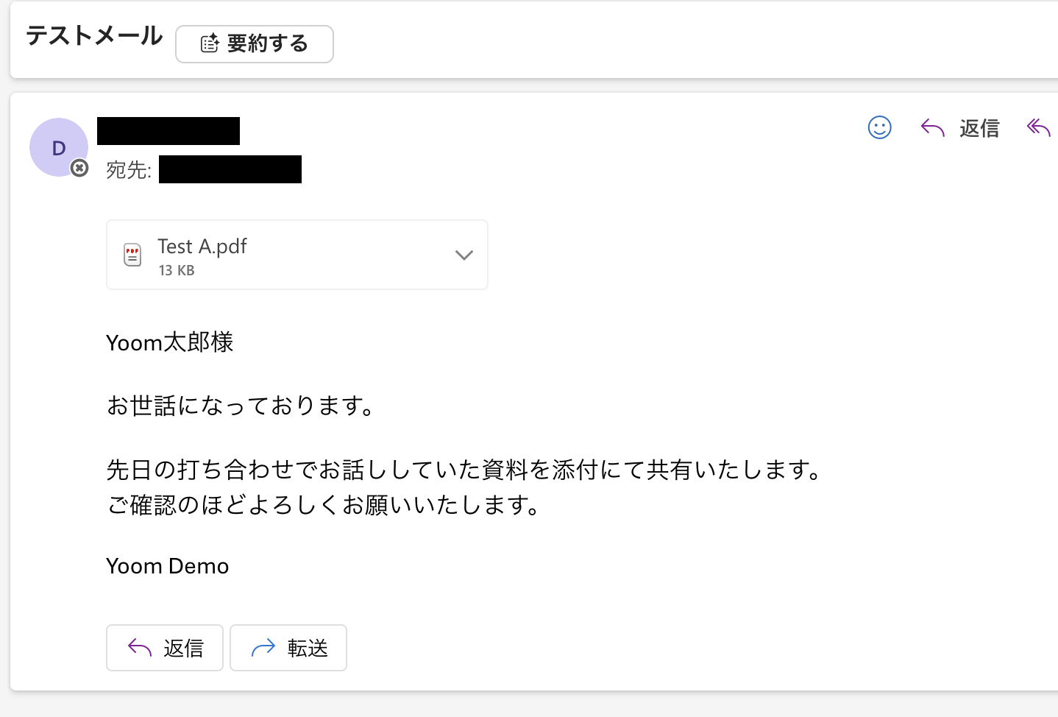This screenshot has height=717, width=1058.
Task: Click the blacked-out sender name
Action: click(168, 131)
